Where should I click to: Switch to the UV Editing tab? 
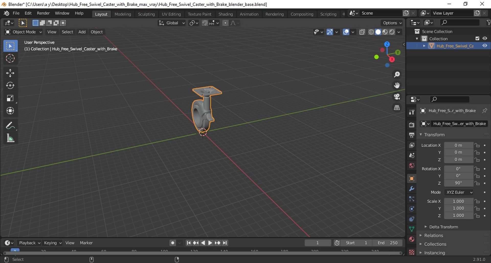point(171,14)
